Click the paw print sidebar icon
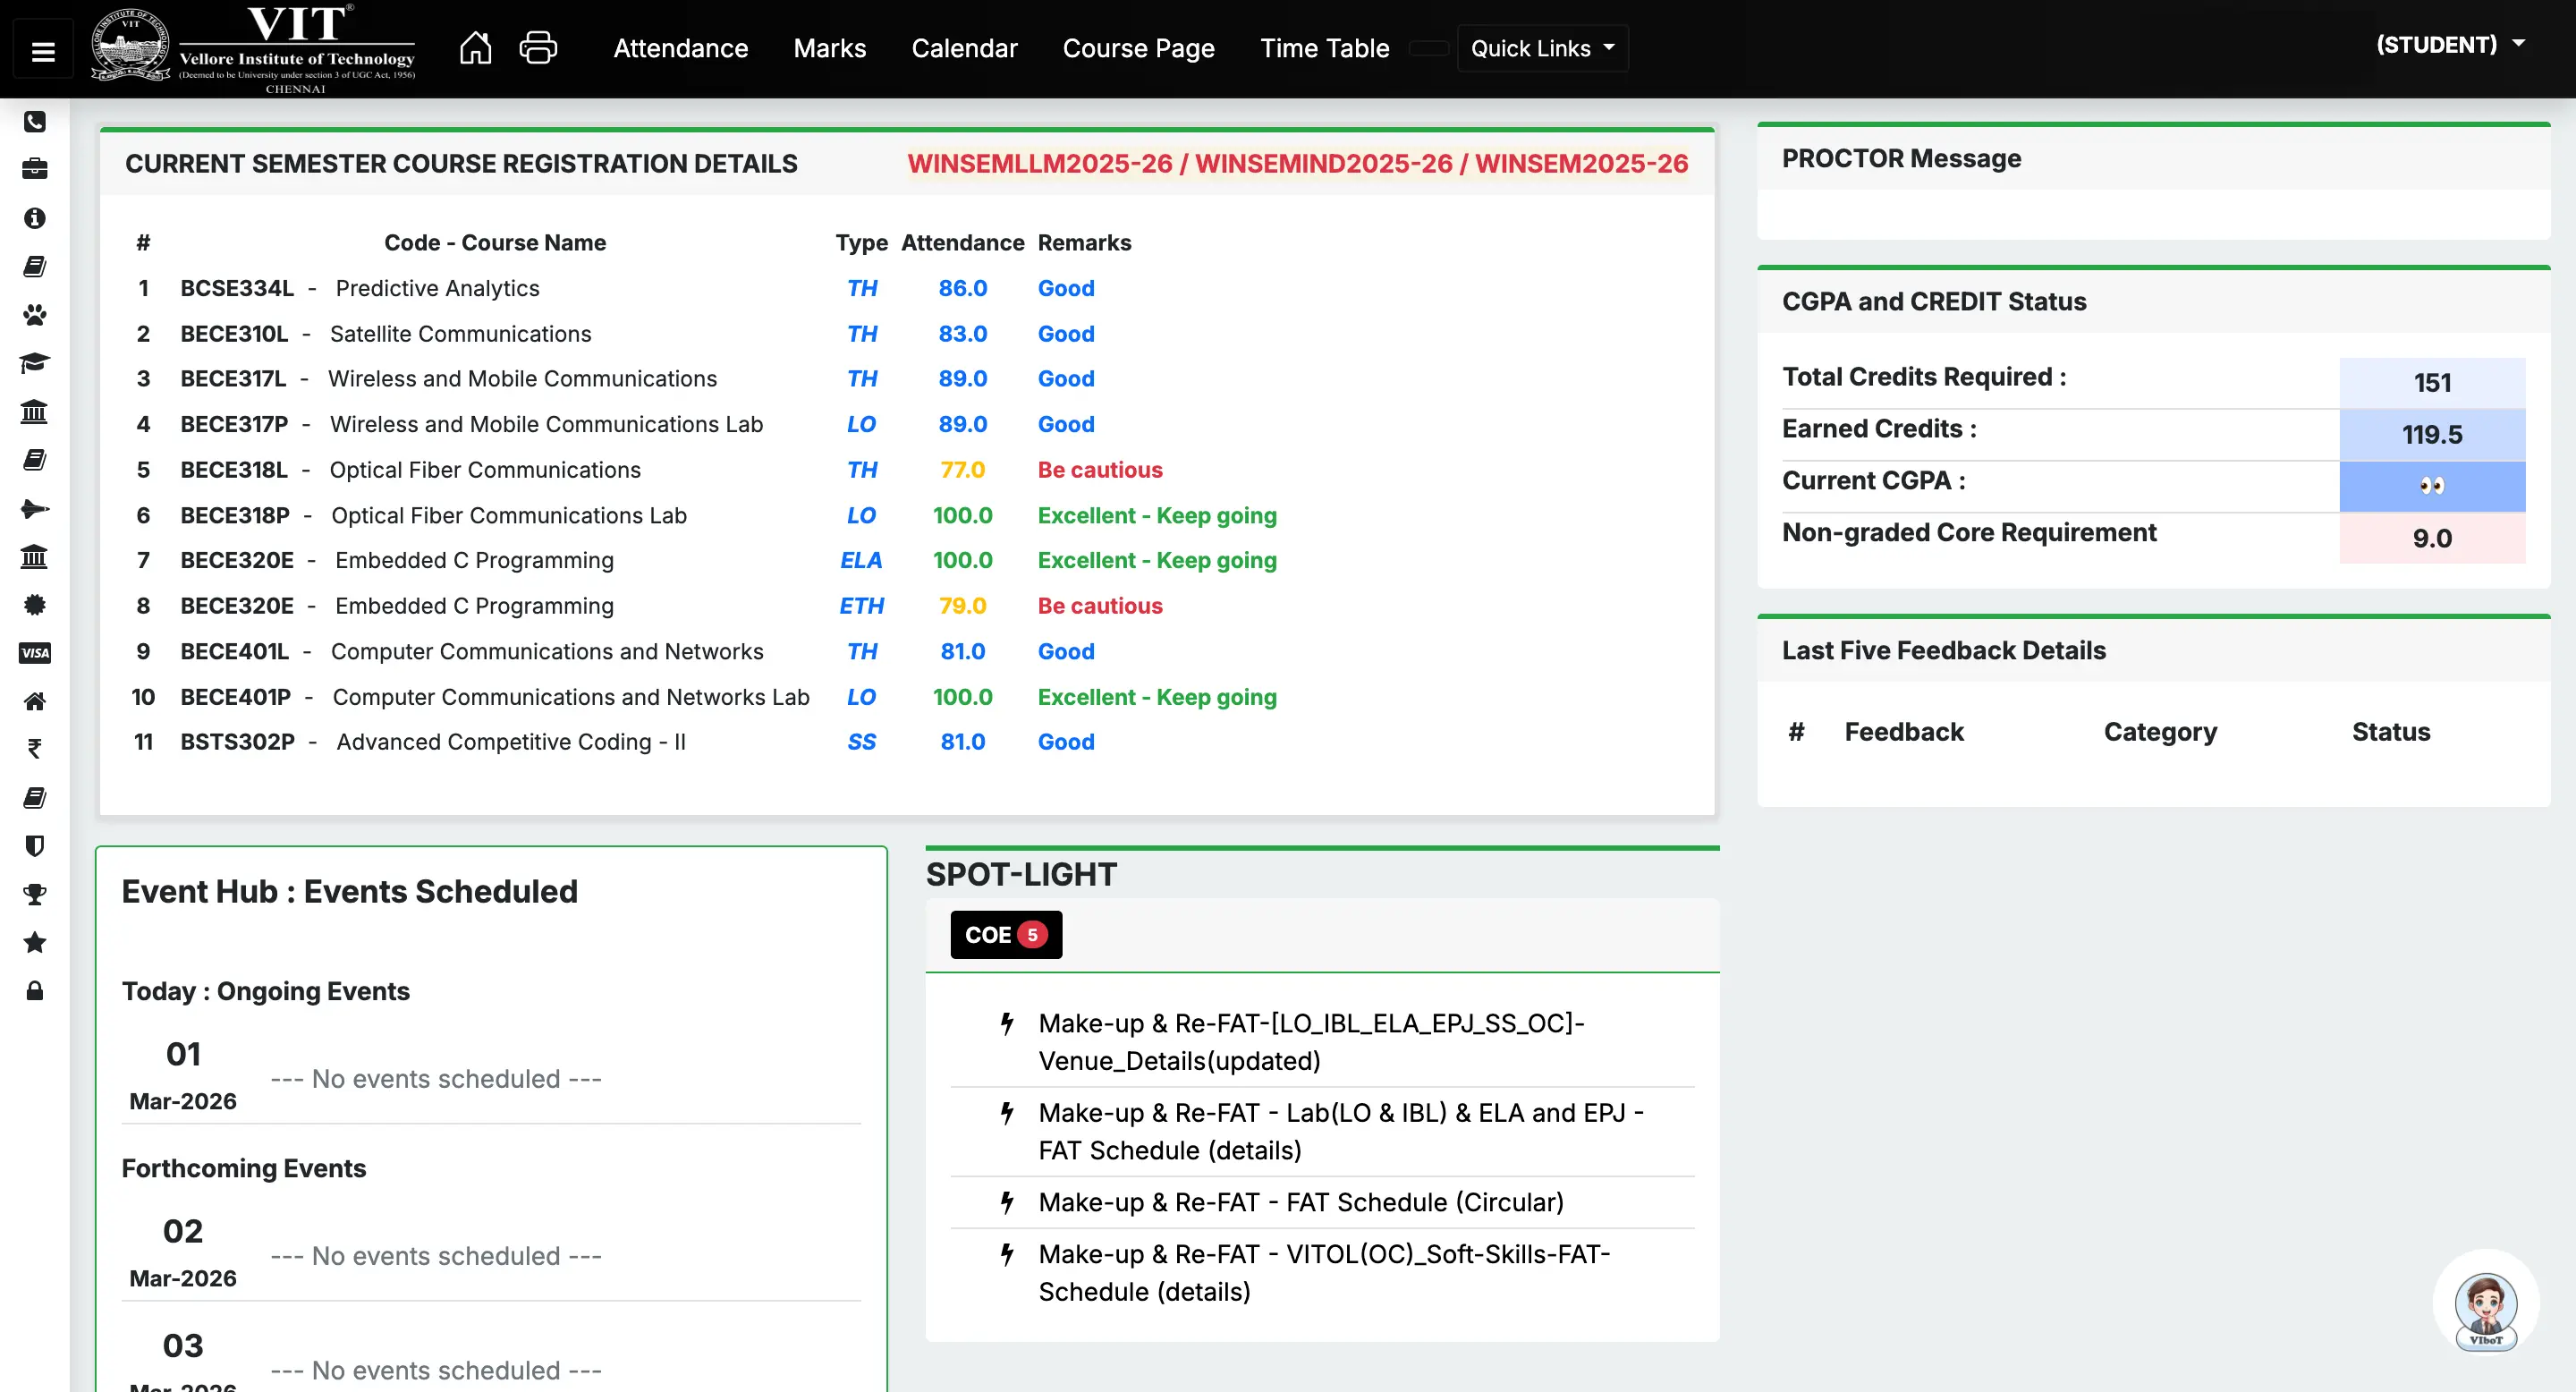Image resolution: width=2576 pixels, height=1392 pixels. (x=35, y=315)
